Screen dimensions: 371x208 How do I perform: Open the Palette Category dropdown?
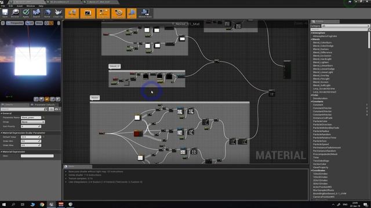coord(345,26)
